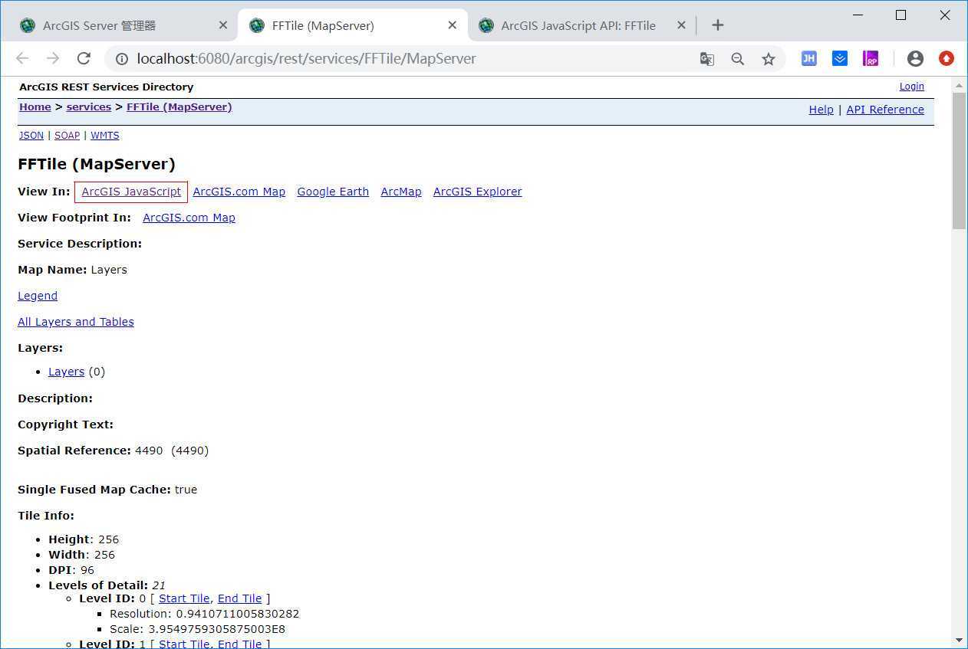968x649 pixels.
Task: View the service as JSON
Action: [31, 136]
